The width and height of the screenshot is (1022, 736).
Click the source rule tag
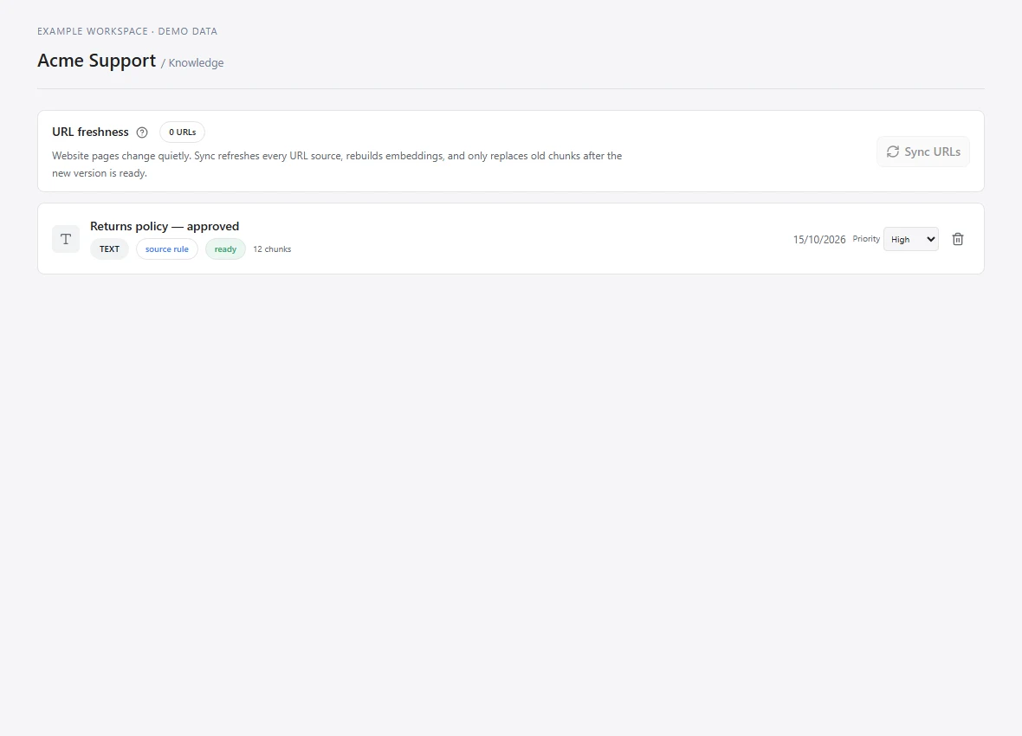click(167, 249)
